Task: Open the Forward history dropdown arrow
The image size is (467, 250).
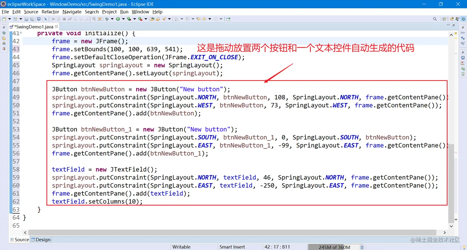Action: [x=221, y=19]
